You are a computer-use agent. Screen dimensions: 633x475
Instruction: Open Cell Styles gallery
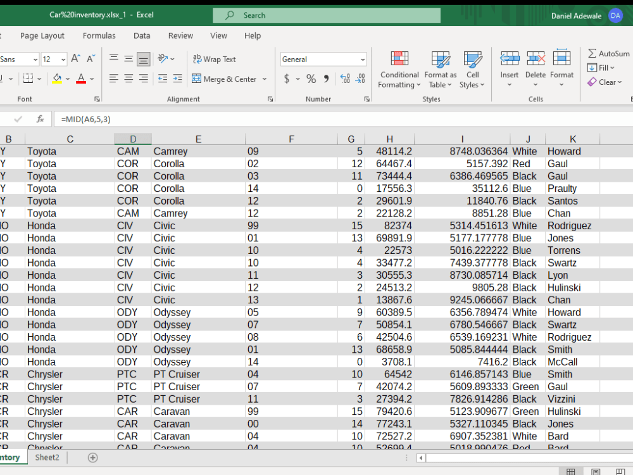[472, 70]
